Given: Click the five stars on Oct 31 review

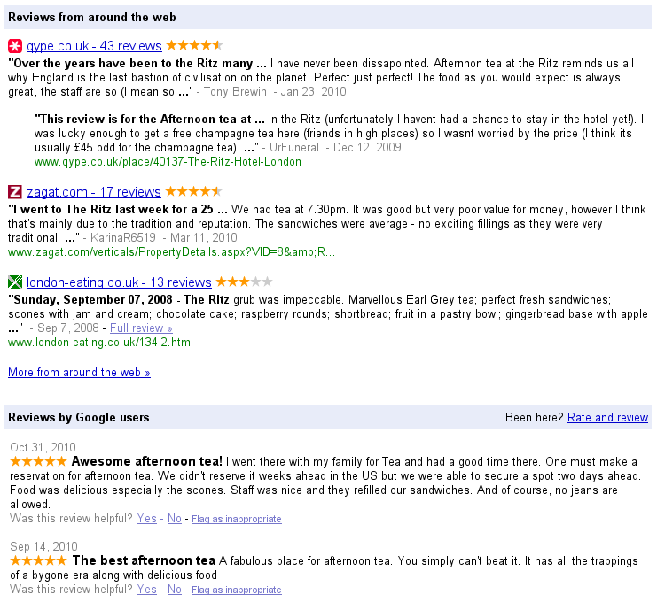Looking at the screenshot, I should pos(37,461).
